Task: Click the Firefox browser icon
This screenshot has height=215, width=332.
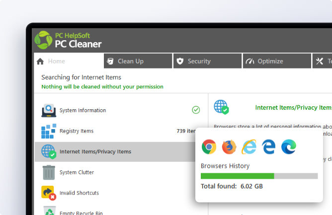Action: click(x=229, y=146)
